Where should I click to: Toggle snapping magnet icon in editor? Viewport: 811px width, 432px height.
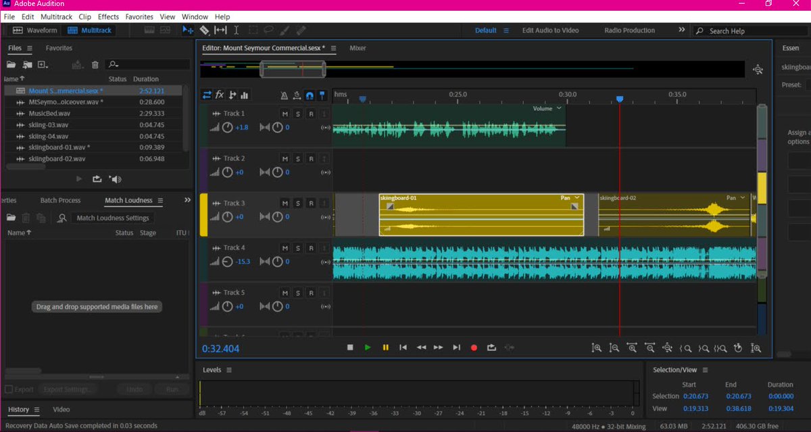(310, 95)
